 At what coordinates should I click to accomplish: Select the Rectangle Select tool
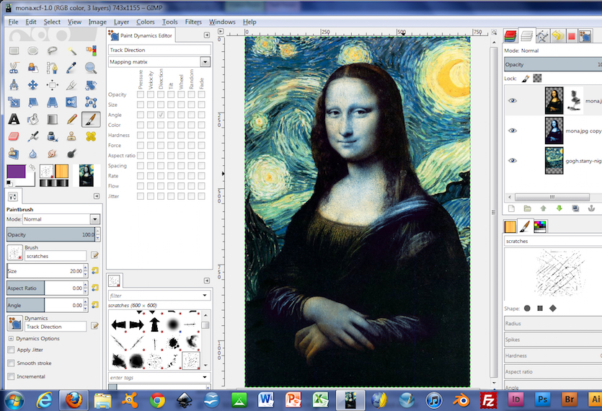coord(14,50)
